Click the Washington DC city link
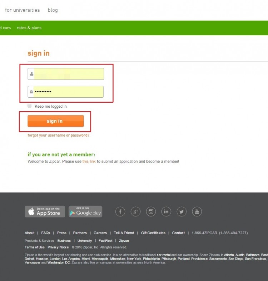Image resolution: width=268 pixels, height=281 pixels. point(59,262)
